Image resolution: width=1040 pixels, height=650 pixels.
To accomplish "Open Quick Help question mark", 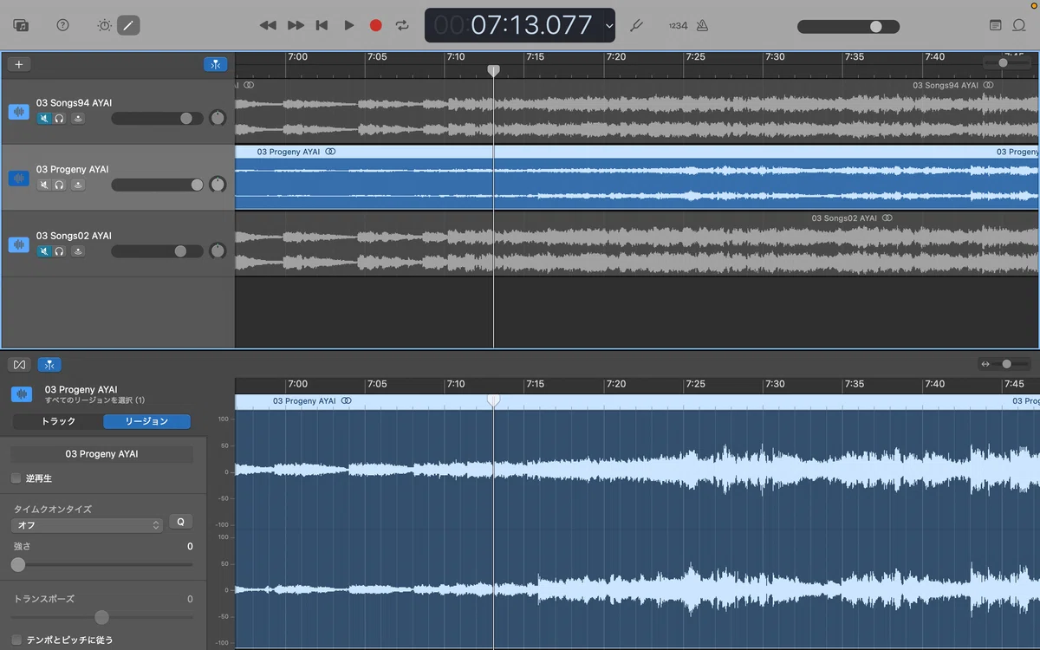I will pos(62,25).
